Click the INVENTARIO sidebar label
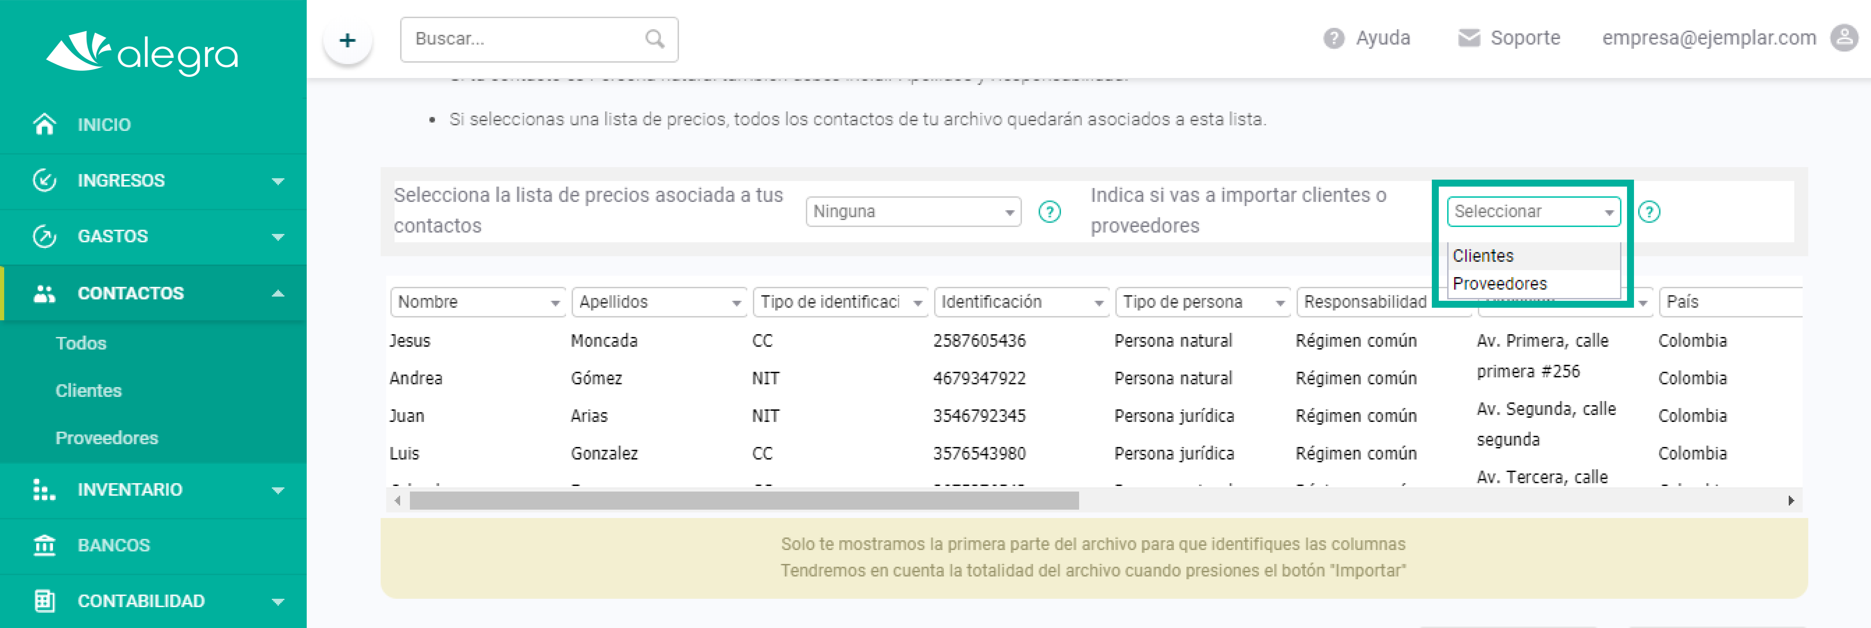The height and width of the screenshot is (628, 1871). pyautogui.click(x=130, y=489)
